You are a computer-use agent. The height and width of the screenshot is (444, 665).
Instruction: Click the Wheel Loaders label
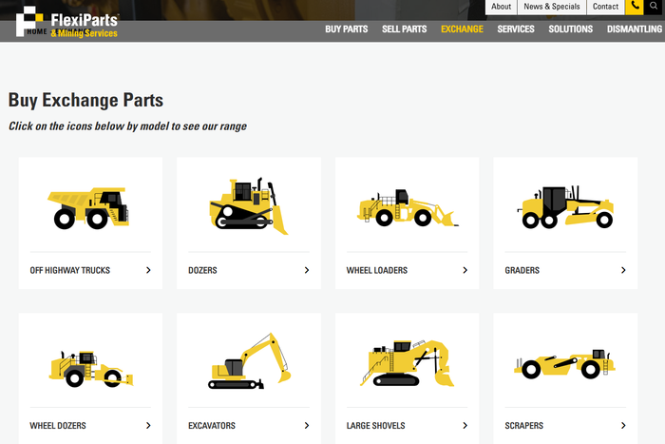[x=377, y=270]
